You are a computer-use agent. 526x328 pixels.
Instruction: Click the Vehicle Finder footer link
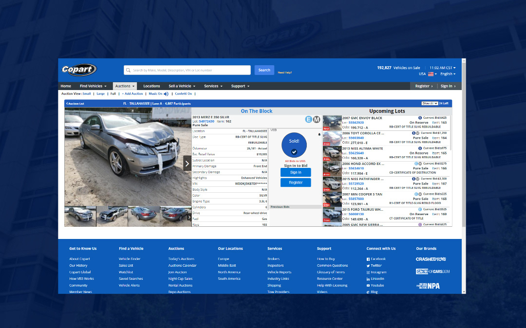point(130,259)
